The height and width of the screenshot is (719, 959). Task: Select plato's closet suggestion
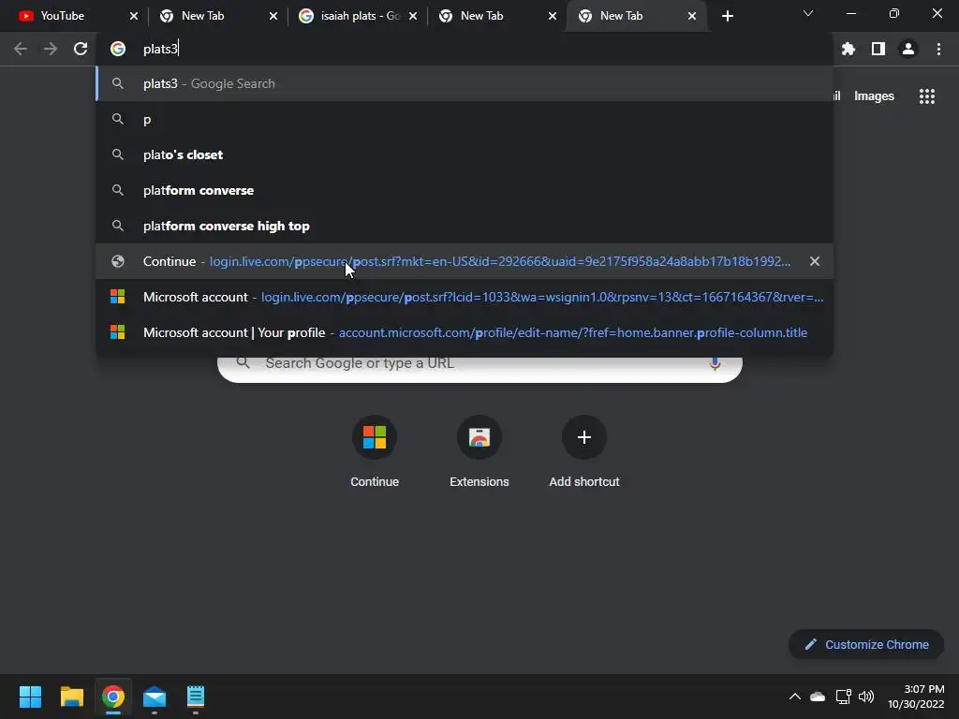(465, 154)
